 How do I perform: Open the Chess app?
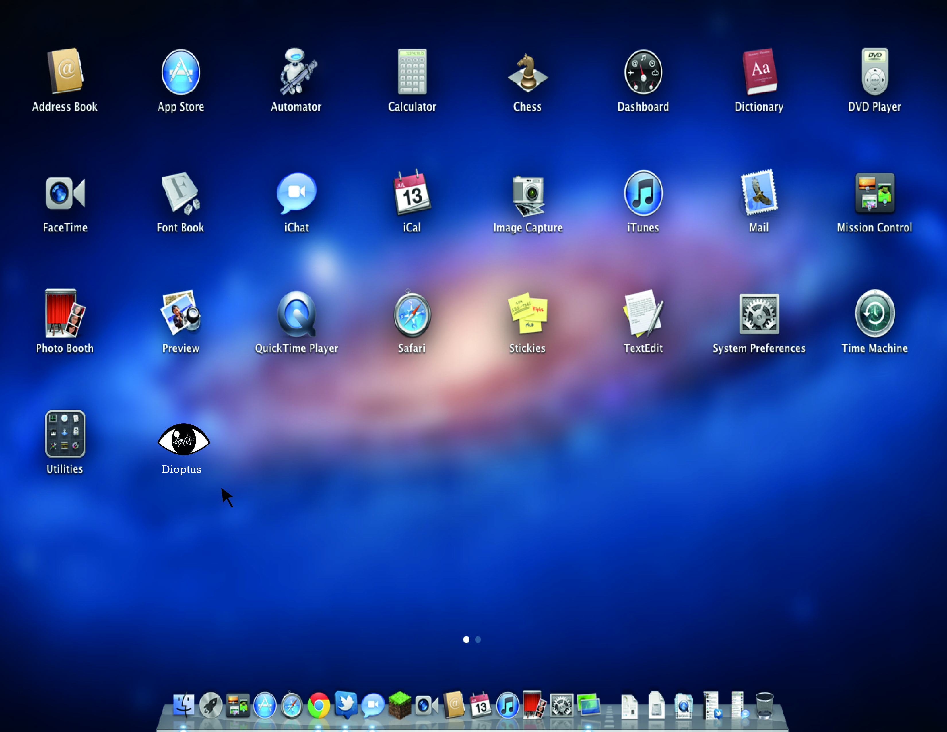pyautogui.click(x=527, y=72)
